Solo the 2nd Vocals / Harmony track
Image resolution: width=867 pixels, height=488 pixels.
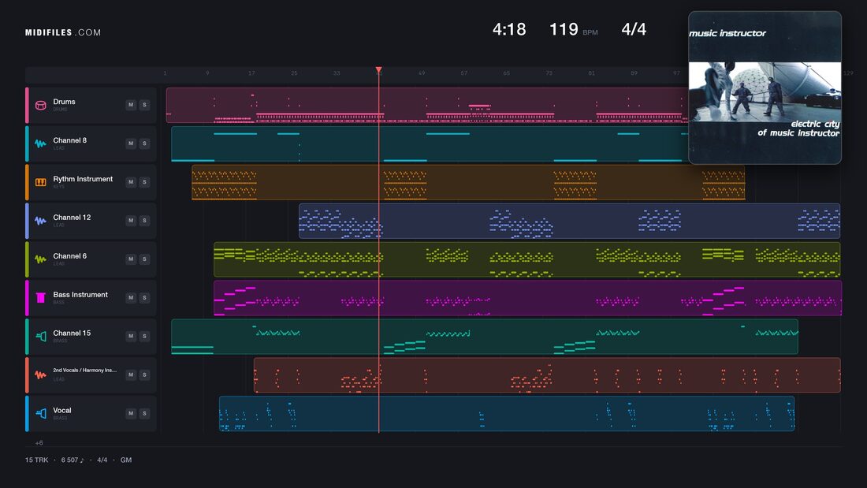pyautogui.click(x=144, y=374)
